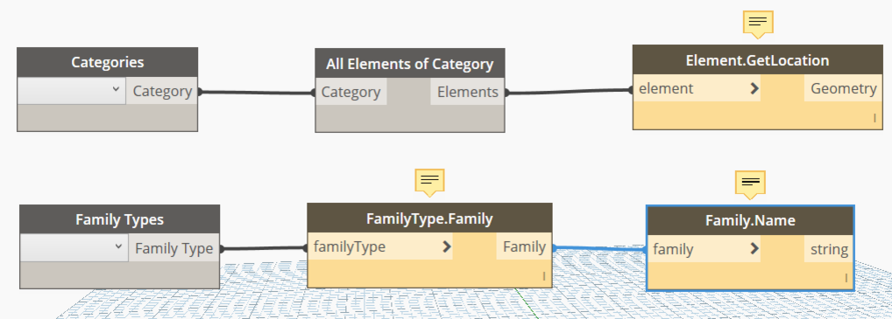892x319 pixels.
Task: Click Elements output port of All Elements node
Action: click(x=468, y=92)
